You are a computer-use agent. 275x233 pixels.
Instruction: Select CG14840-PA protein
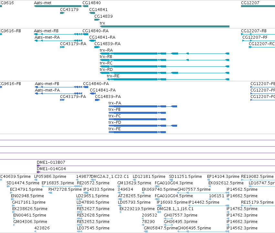pyautogui.click(x=86, y=87)
